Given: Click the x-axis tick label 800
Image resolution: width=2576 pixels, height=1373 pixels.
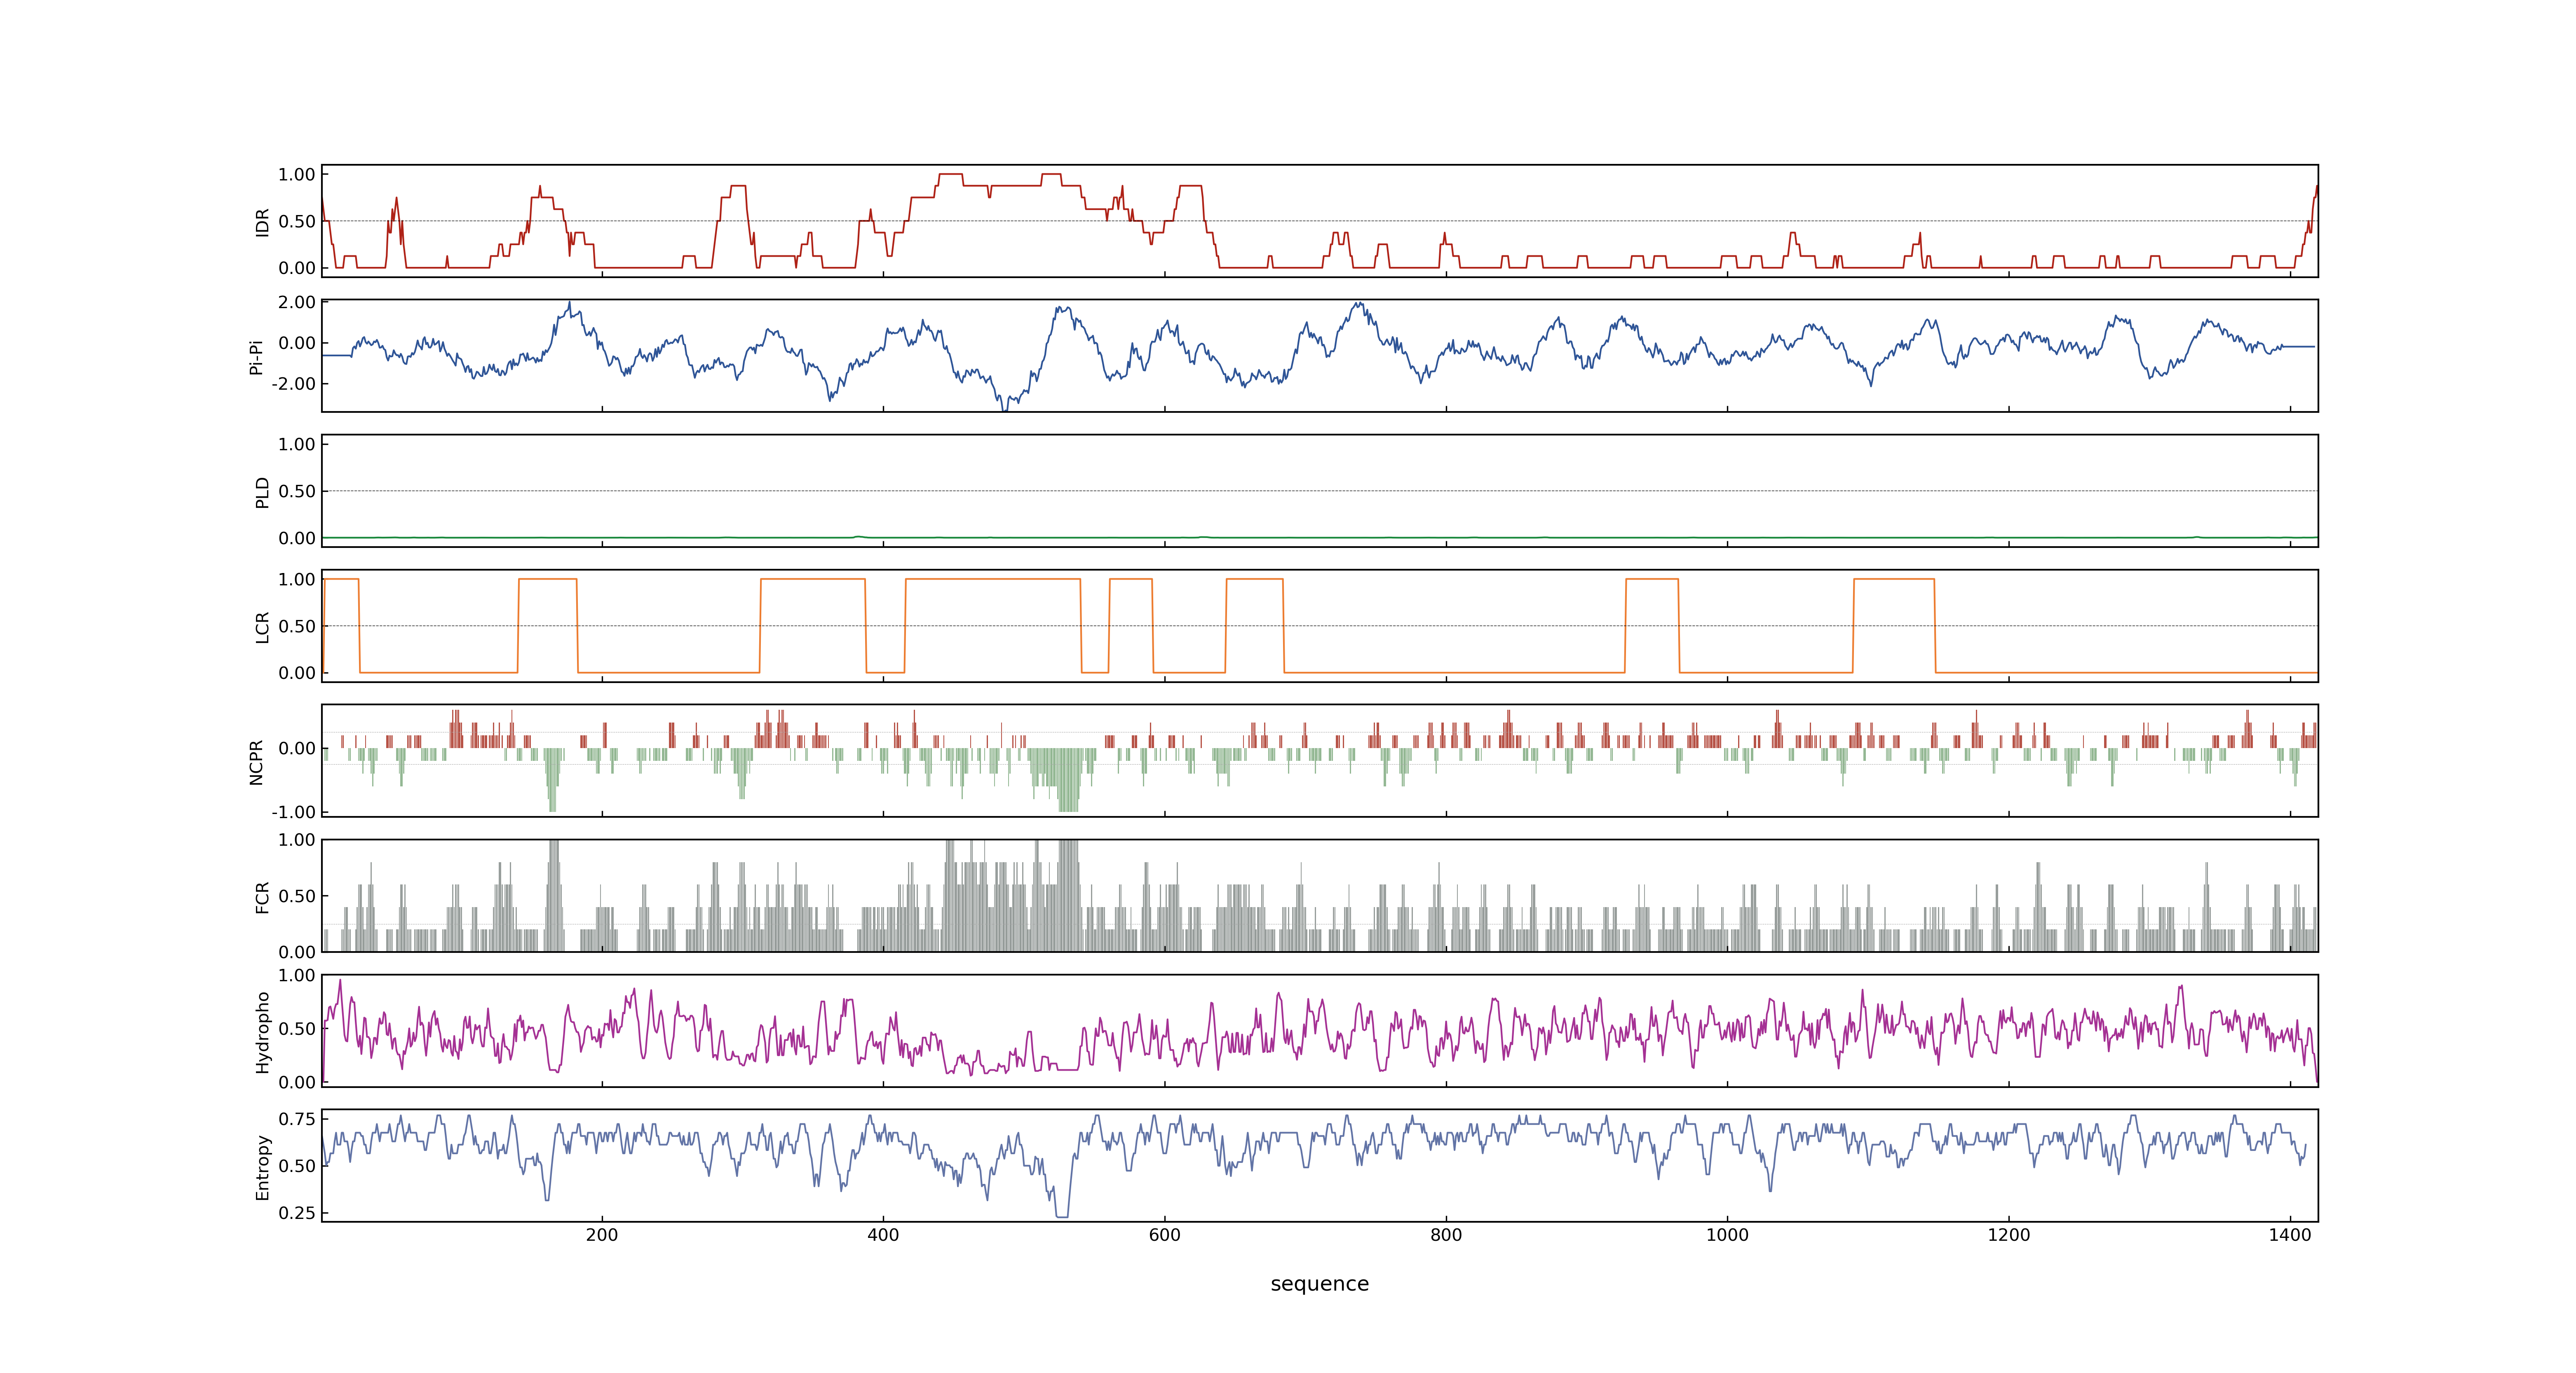Looking at the screenshot, I should [1446, 1235].
